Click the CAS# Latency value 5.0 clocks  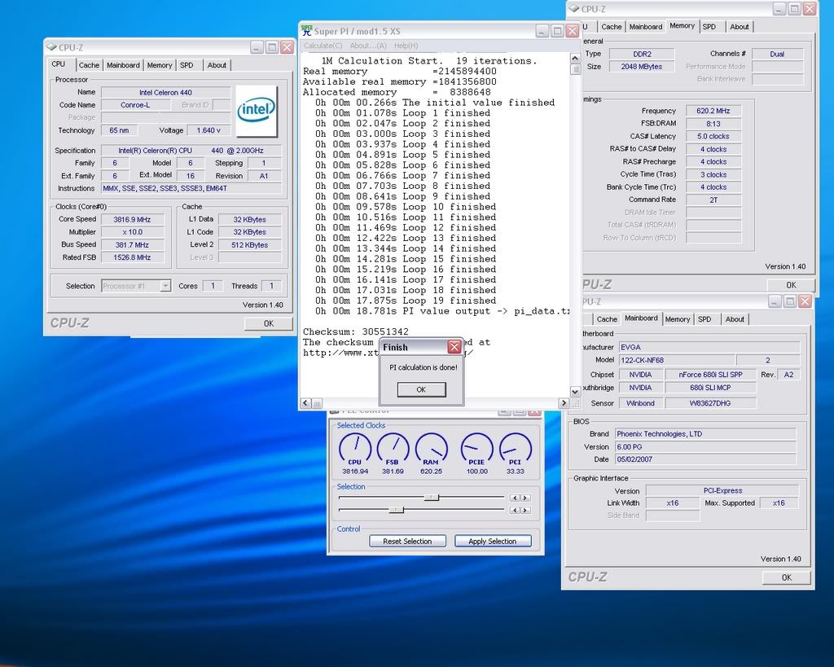pos(713,137)
